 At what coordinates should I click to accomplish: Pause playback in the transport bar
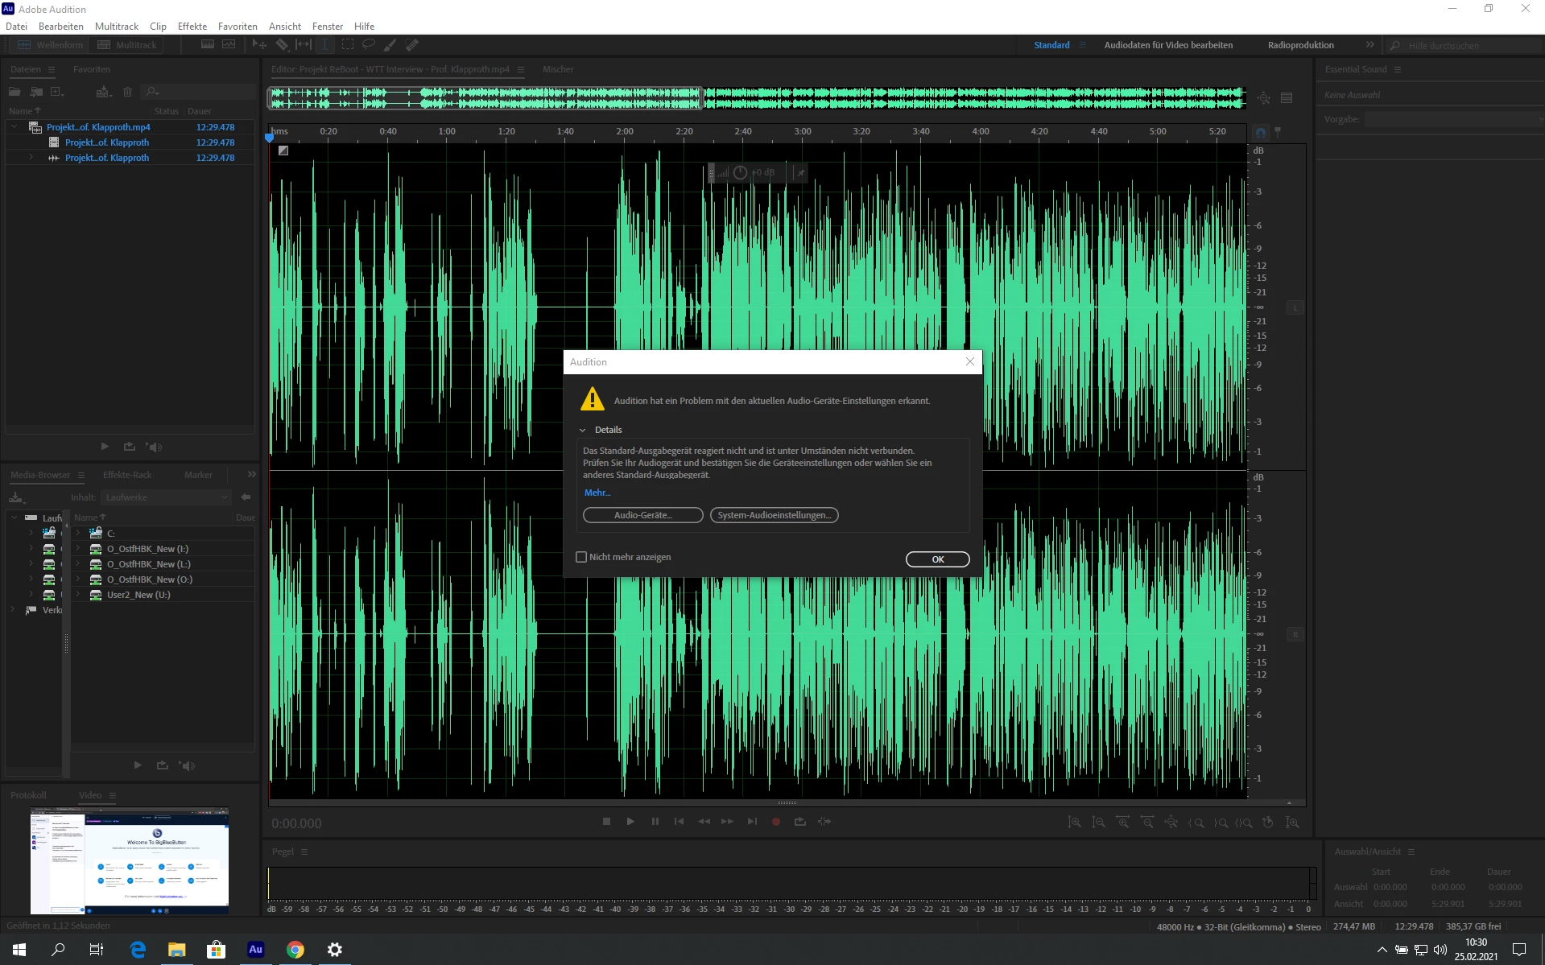655,822
